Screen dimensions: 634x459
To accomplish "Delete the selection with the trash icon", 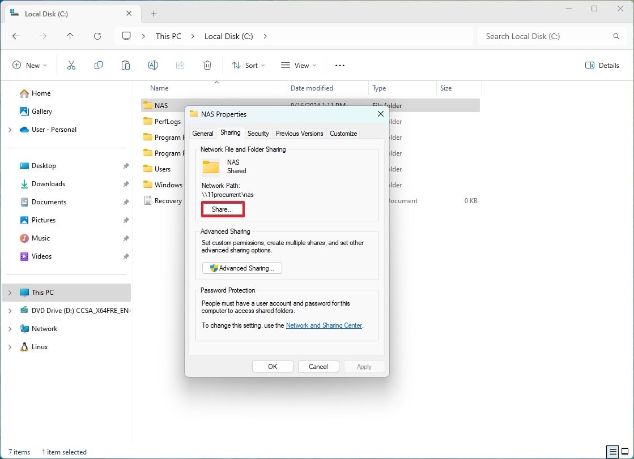I will pyautogui.click(x=207, y=65).
